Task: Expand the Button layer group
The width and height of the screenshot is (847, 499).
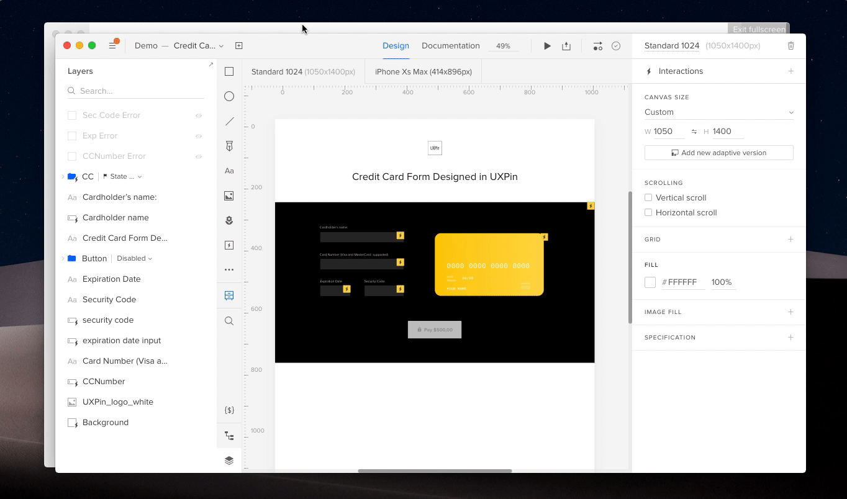Action: pyautogui.click(x=63, y=258)
